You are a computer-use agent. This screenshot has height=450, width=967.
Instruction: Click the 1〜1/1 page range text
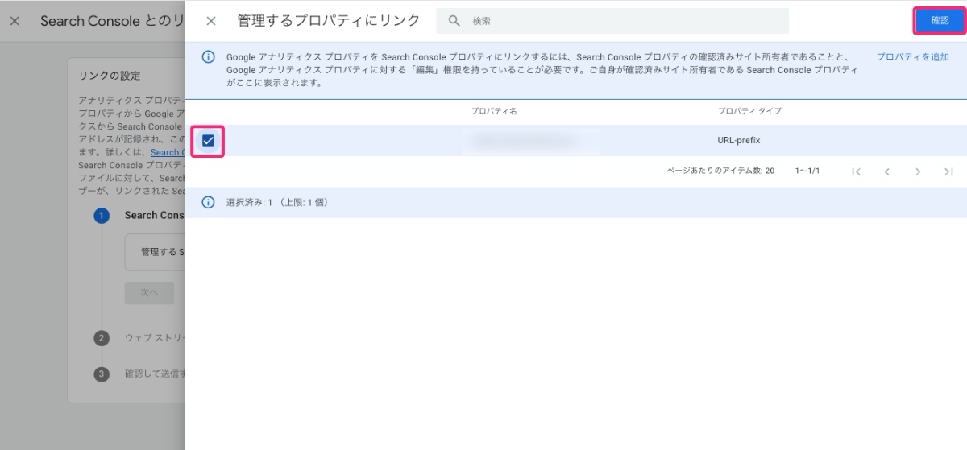click(807, 171)
